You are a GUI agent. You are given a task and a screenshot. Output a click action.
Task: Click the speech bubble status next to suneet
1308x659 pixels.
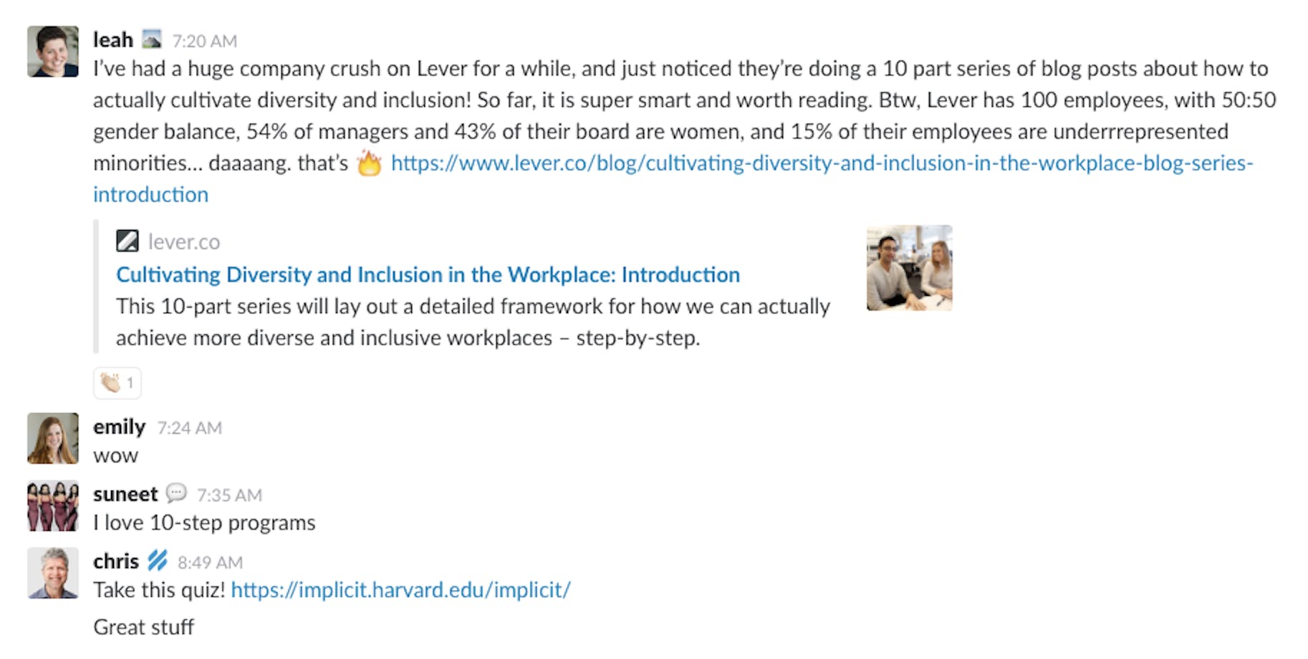click(176, 494)
